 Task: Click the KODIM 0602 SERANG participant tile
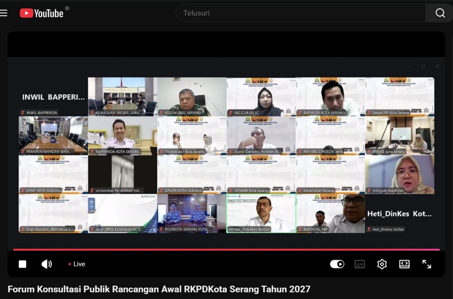pos(192,97)
